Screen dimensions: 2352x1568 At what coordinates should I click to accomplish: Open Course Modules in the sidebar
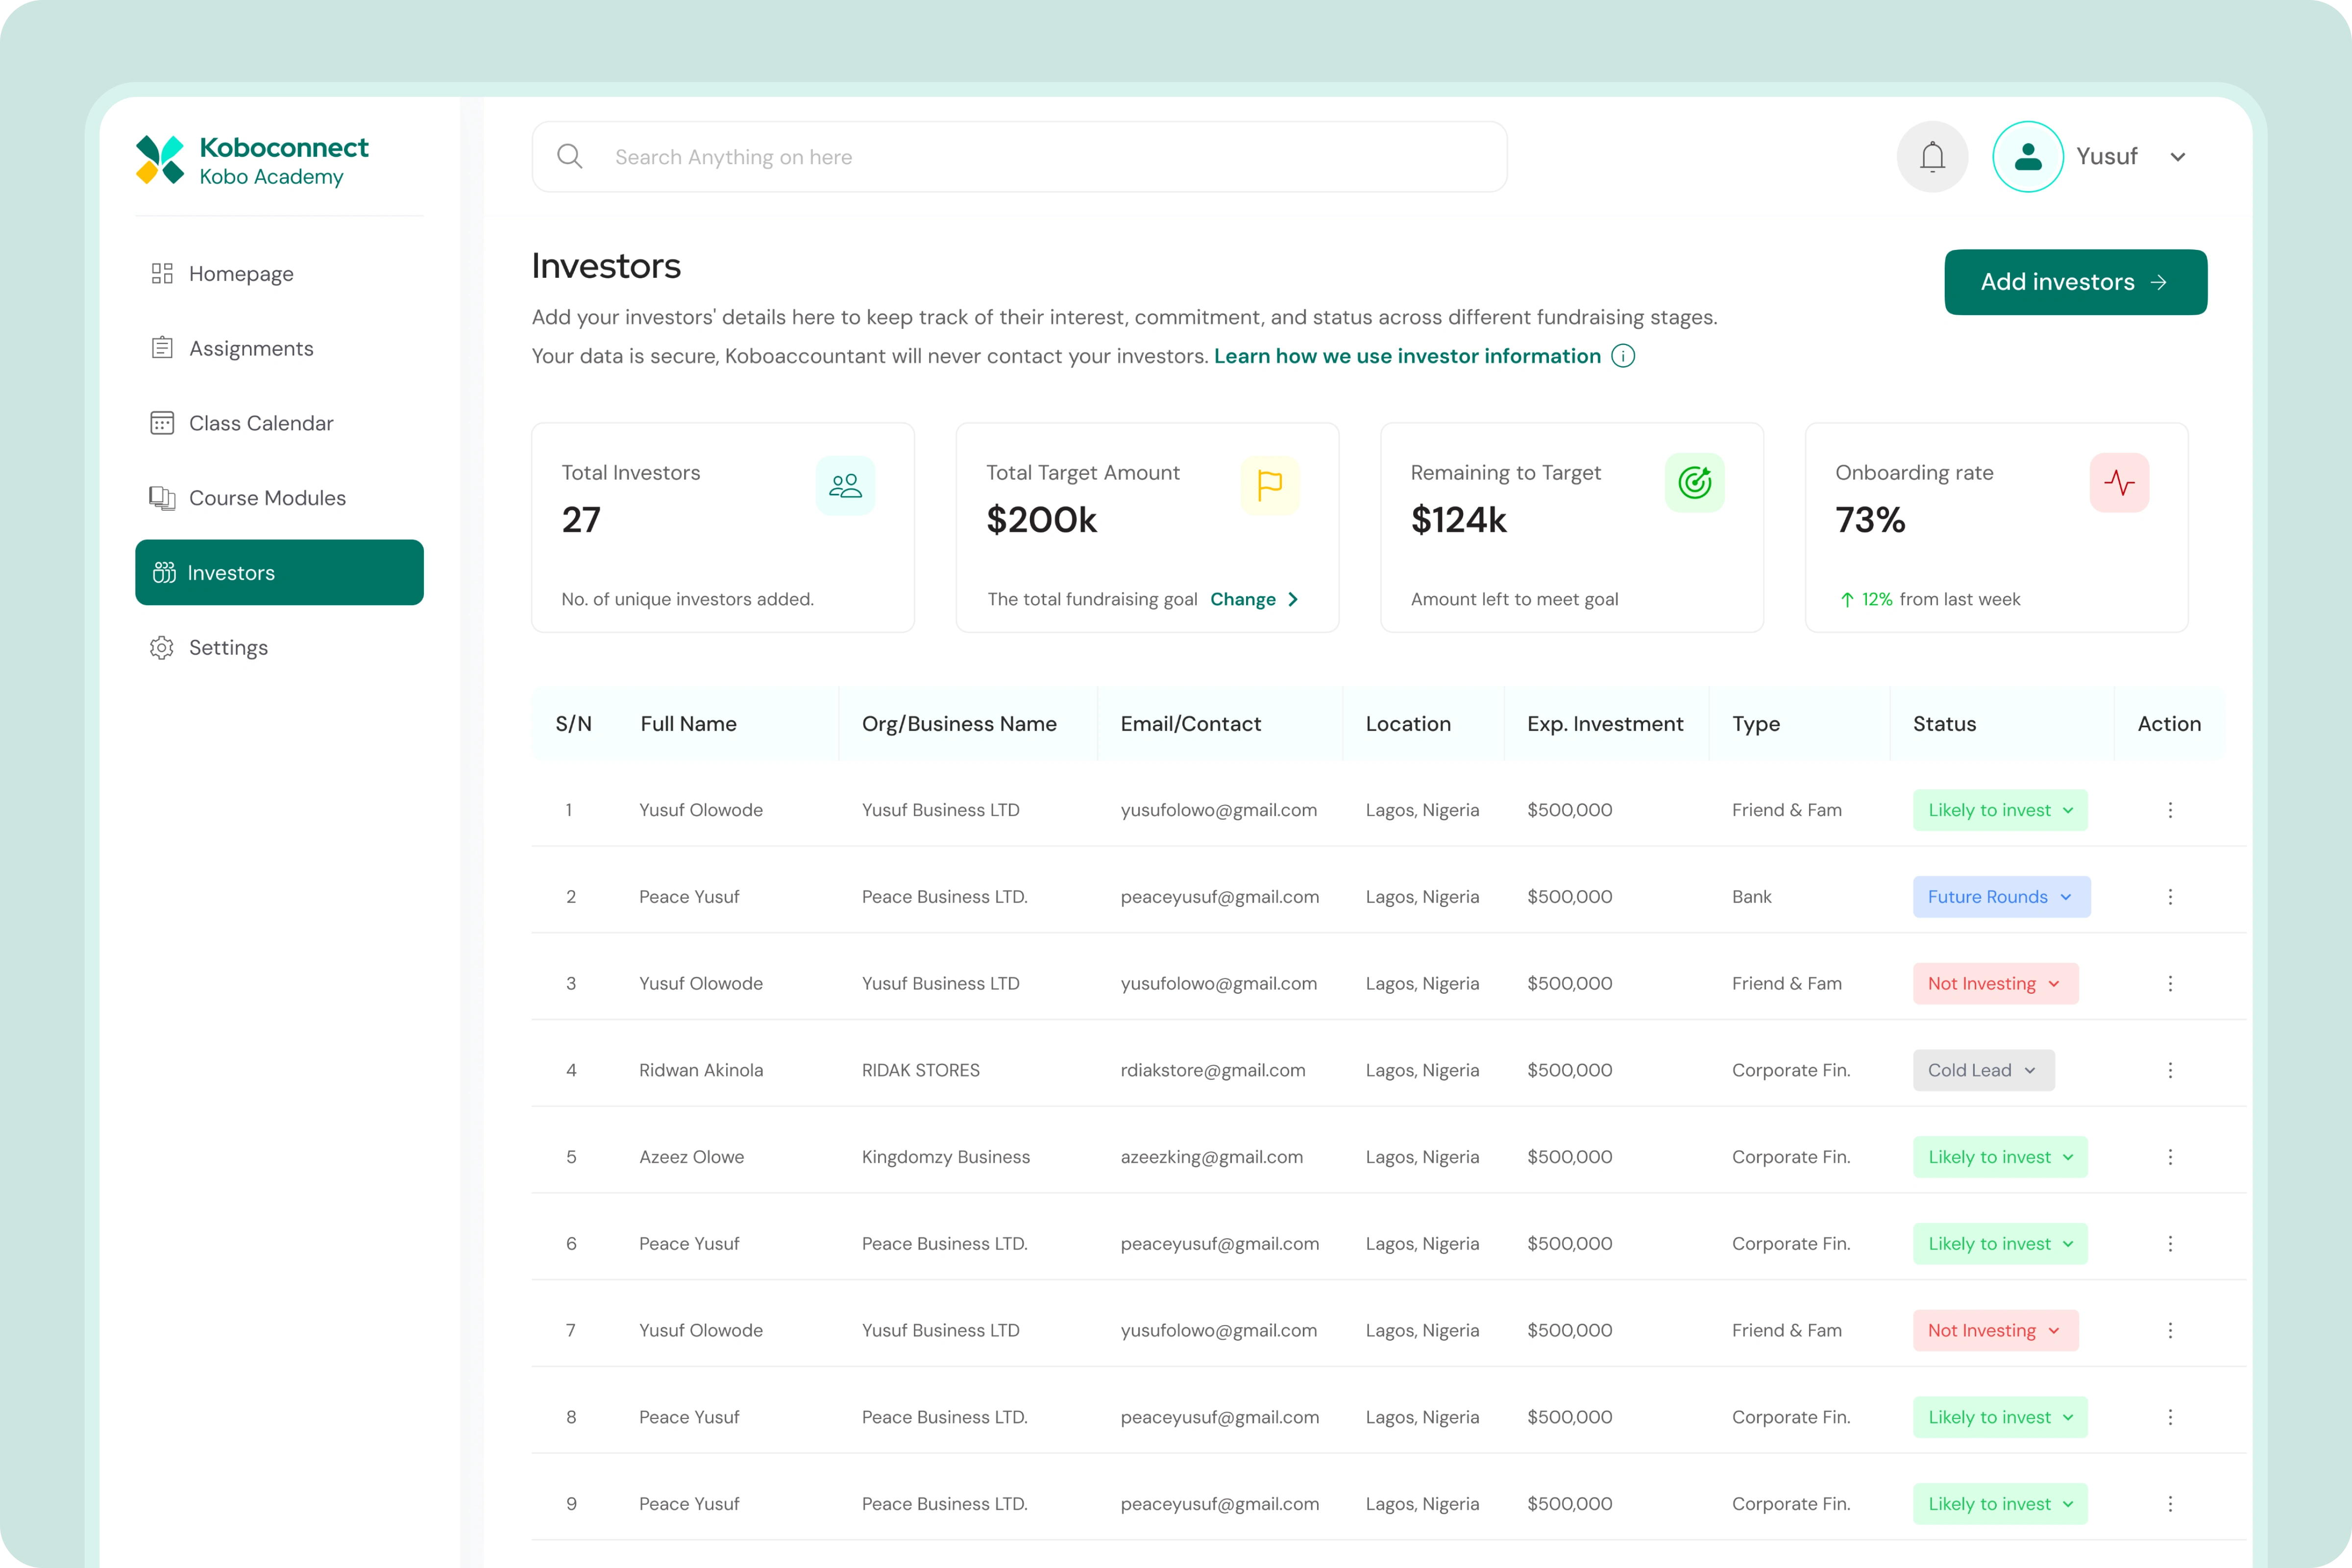tap(266, 498)
